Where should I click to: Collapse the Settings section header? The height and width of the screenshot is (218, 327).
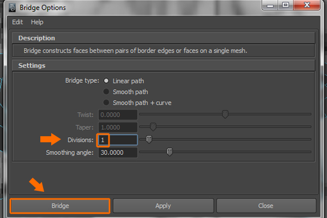(163, 65)
